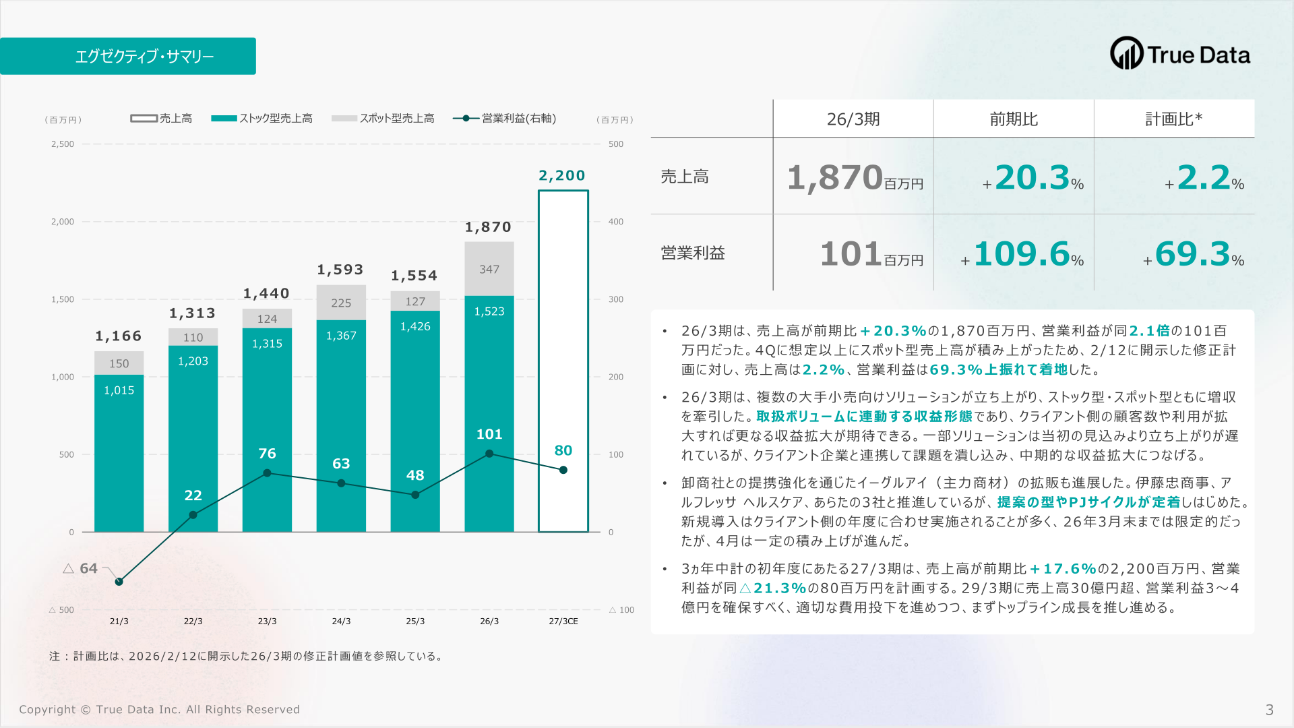Click the 225 spot-sales segment value
Image resolution: width=1294 pixels, height=728 pixels.
click(341, 303)
